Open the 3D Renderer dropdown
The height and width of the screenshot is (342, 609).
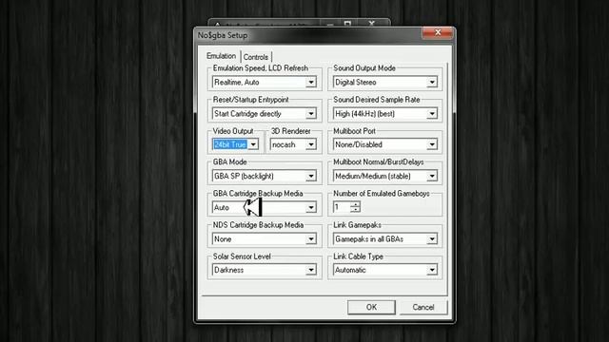coord(311,144)
